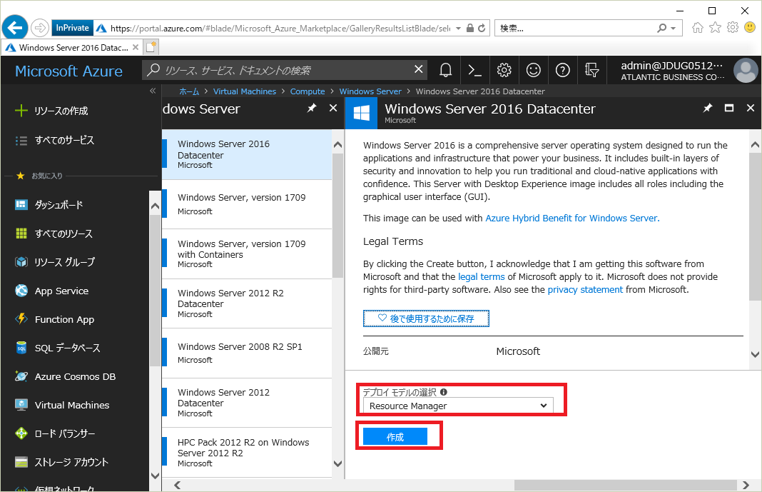762x492 pixels.
Task: Click the description pane scroll-down arrow
Action: (x=756, y=354)
